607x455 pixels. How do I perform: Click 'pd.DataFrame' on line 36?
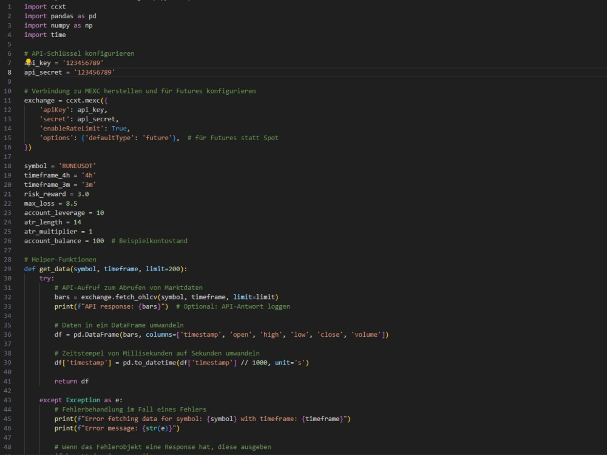pyautogui.click(x=96, y=335)
